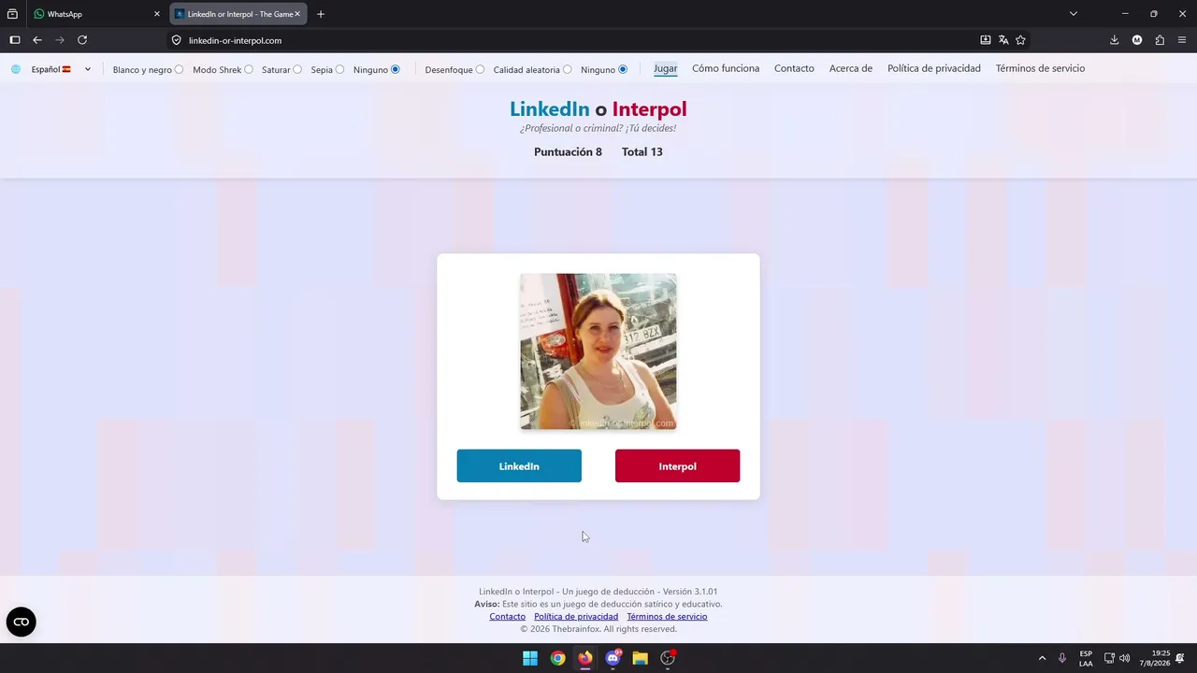Open the browser downloads panel
This screenshot has height=673, width=1197.
coord(1115,40)
